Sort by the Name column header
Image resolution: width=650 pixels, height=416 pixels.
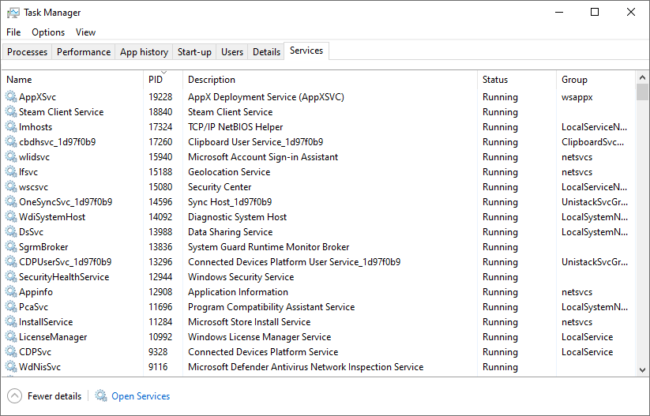[x=73, y=80]
